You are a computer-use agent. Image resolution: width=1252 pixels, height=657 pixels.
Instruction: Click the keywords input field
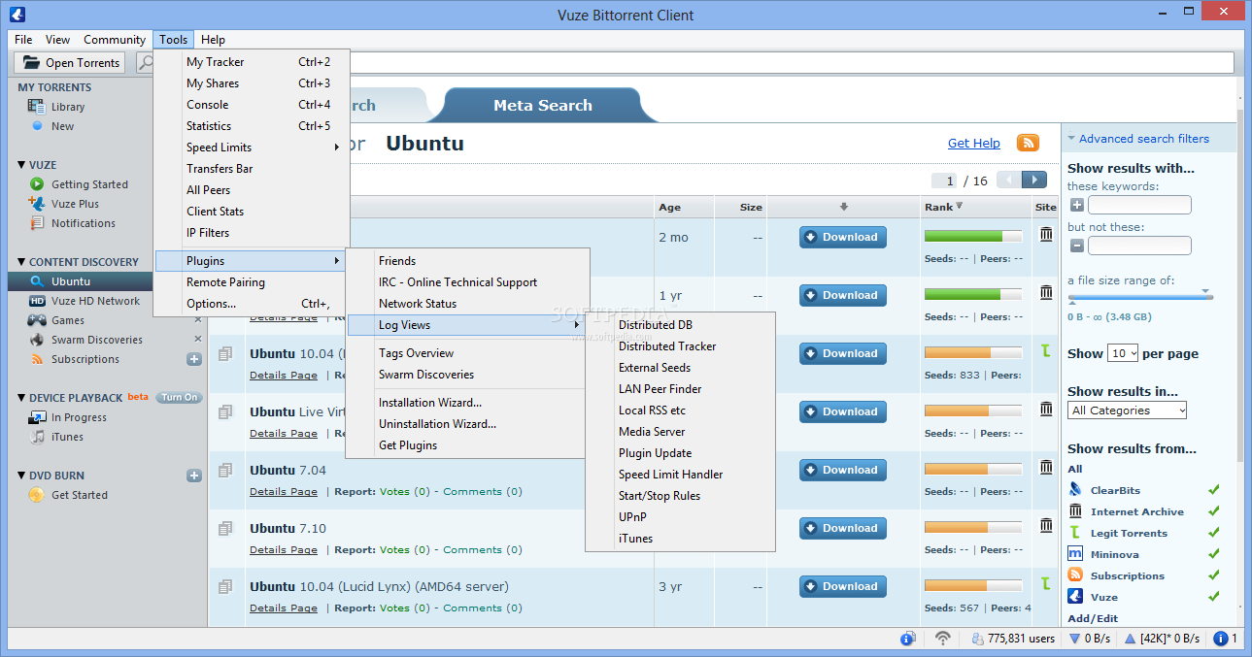point(1139,205)
